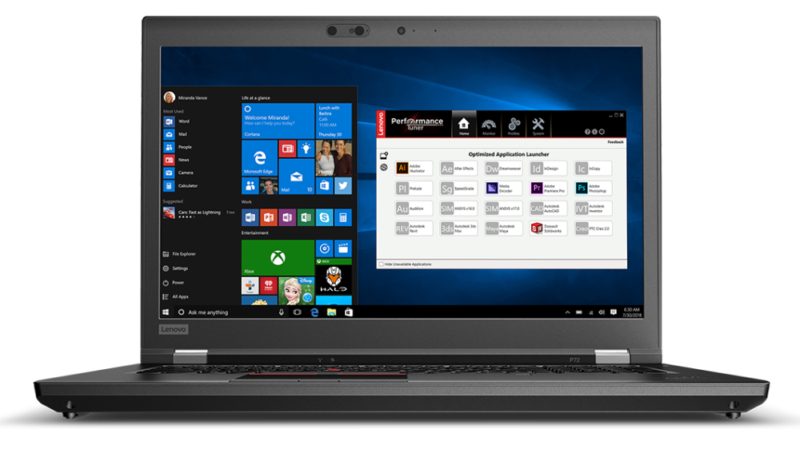Image resolution: width=800 pixels, height=449 pixels.
Task: Click suggested app Cars: Fast as Lightning
Action: point(199,213)
